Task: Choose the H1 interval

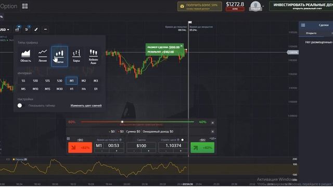Action: click(x=72, y=89)
